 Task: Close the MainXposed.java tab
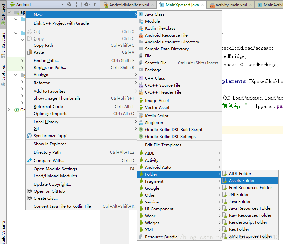click(203, 5)
